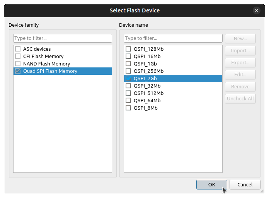Click the Cancel button
Screen dimensions: 269x198
pos(245,185)
